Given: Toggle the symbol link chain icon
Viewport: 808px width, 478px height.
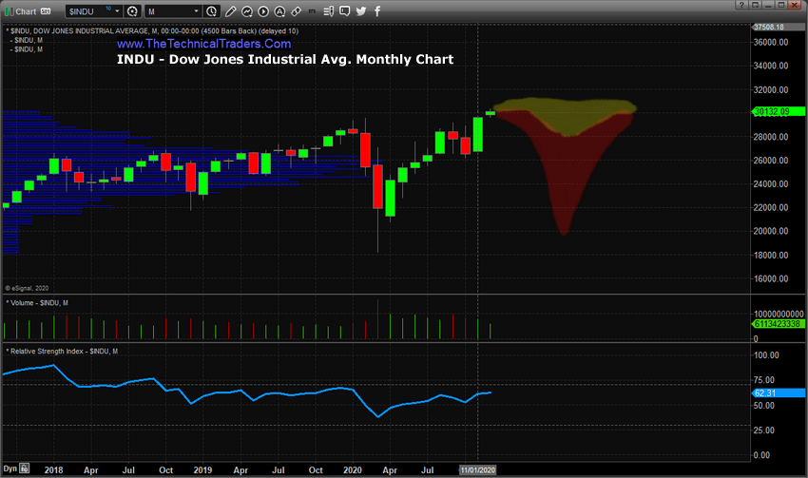Looking at the screenshot, I should pyautogui.click(x=297, y=11).
